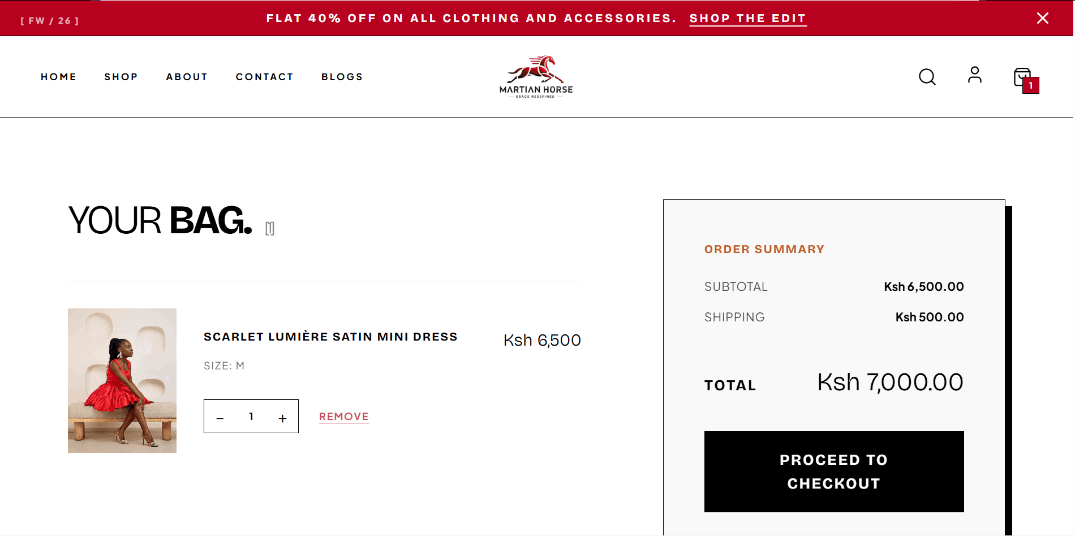The height and width of the screenshot is (536, 1075).
Task: Open the shopping bag icon
Action: click(1022, 77)
